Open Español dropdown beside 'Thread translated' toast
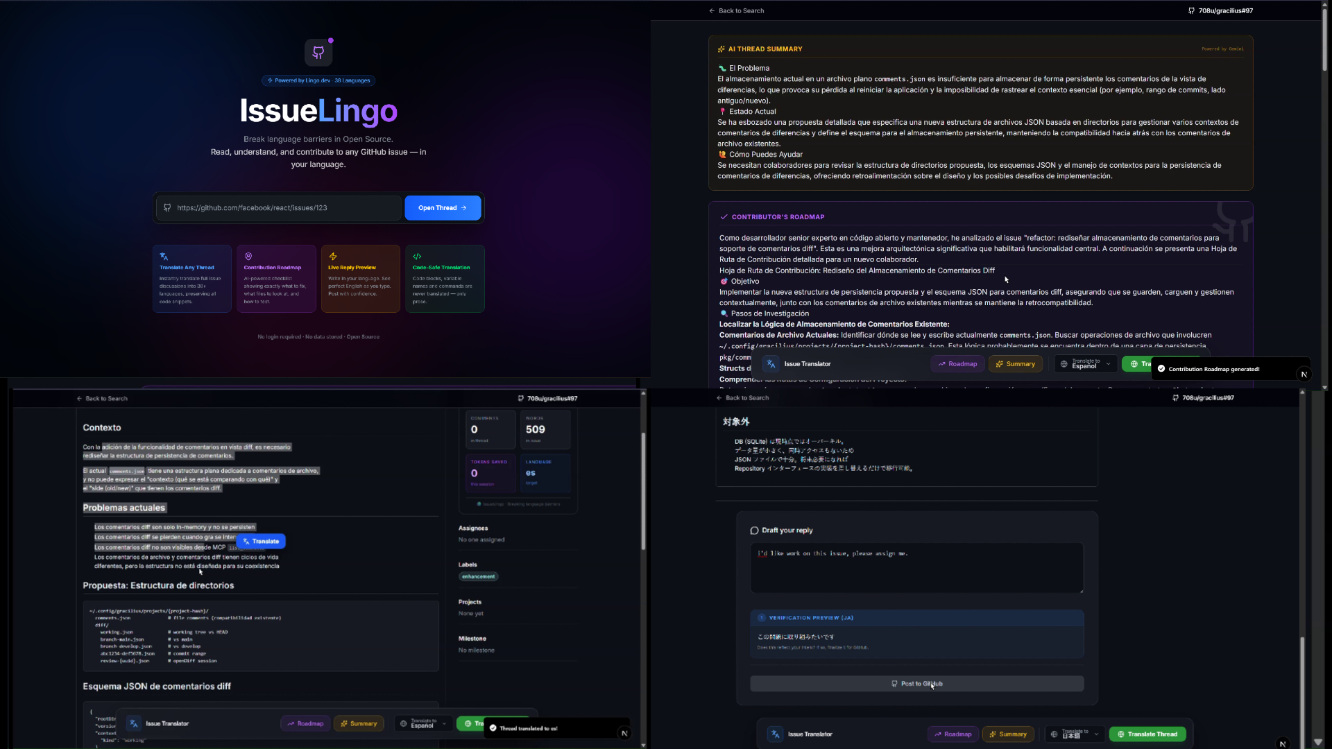The width and height of the screenshot is (1332, 749). tap(423, 723)
